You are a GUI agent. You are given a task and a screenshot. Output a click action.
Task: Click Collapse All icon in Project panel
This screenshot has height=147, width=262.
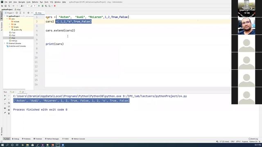point(24,13)
